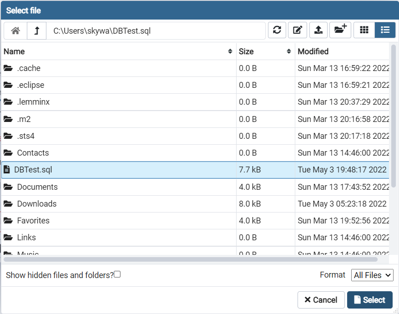Switch to list view
Screen dimensions: 399x314
385,30
